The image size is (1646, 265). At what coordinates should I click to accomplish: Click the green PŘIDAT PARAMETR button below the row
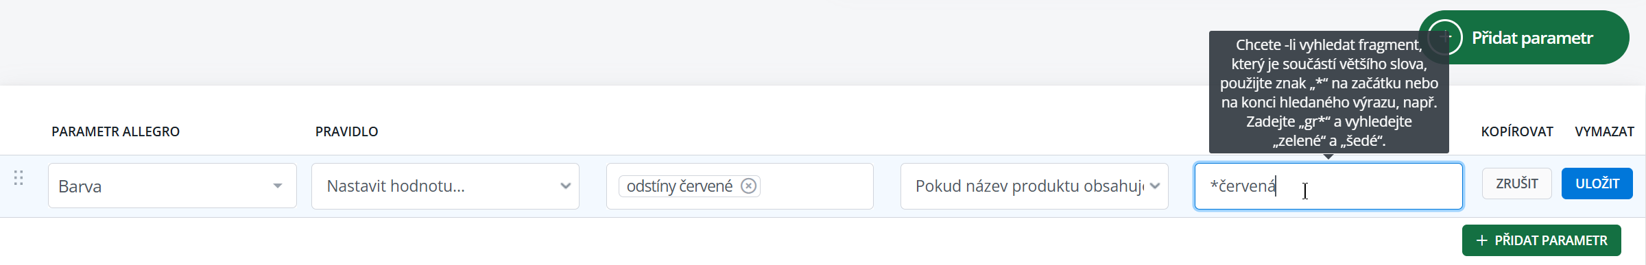pos(1542,240)
